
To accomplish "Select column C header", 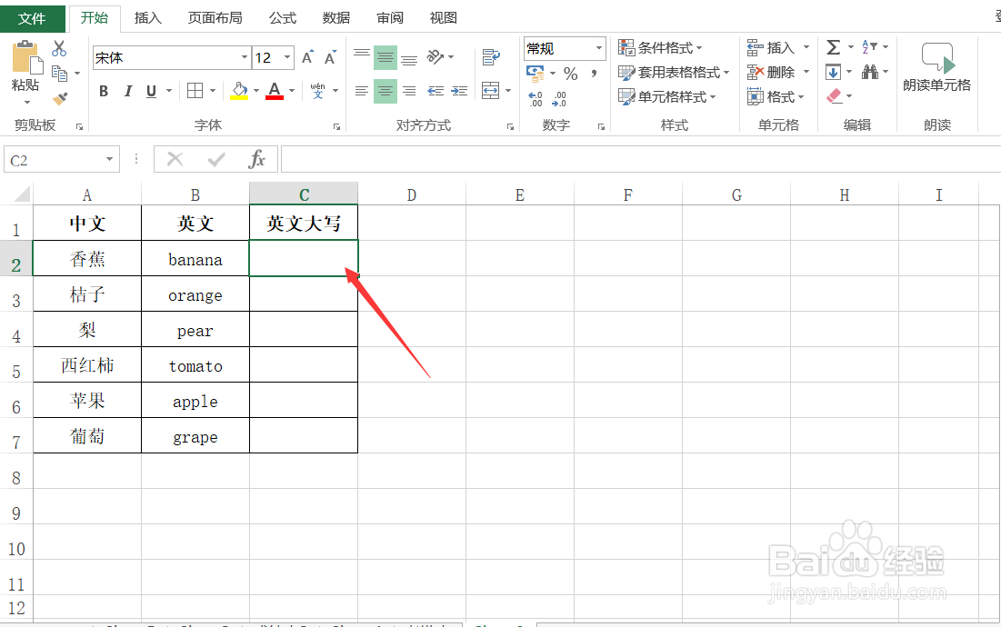I will [x=304, y=194].
